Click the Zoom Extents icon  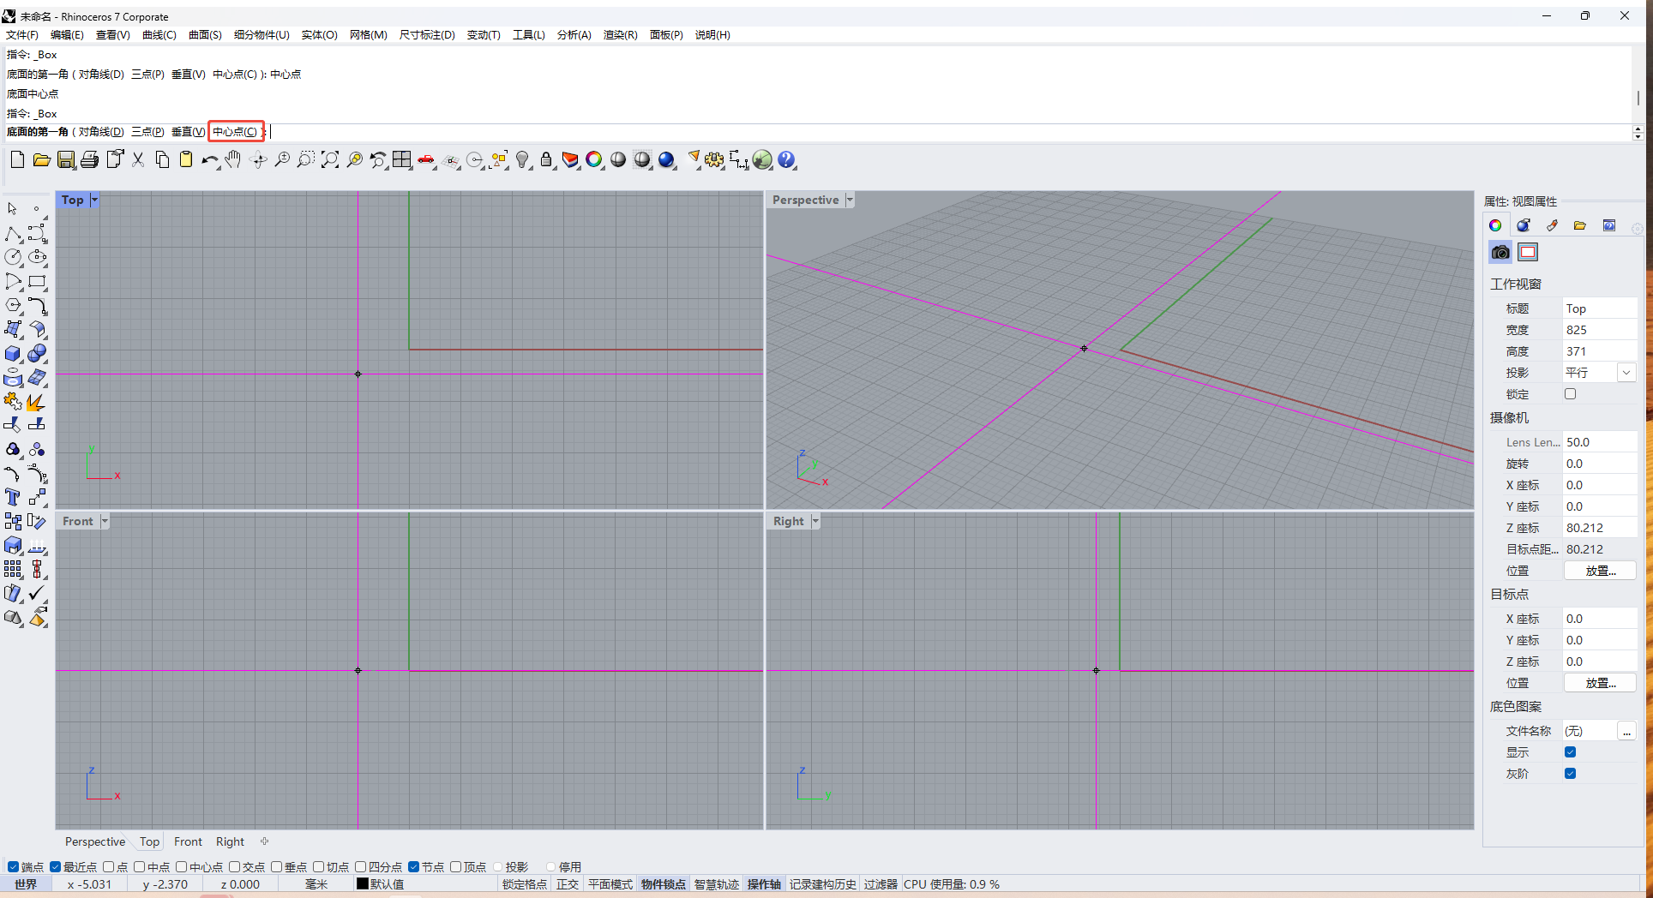point(329,160)
